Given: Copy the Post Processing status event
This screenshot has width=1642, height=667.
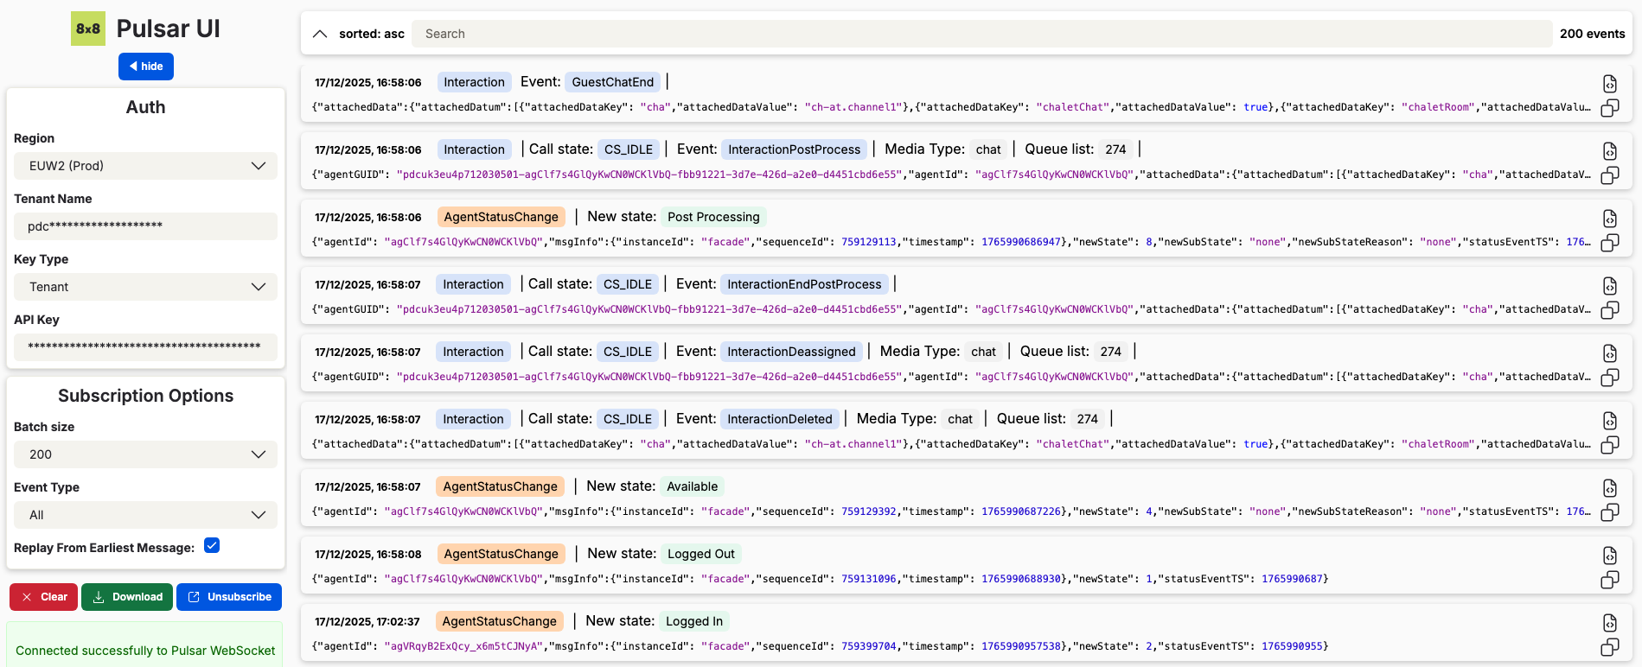Looking at the screenshot, I should [x=1609, y=243].
